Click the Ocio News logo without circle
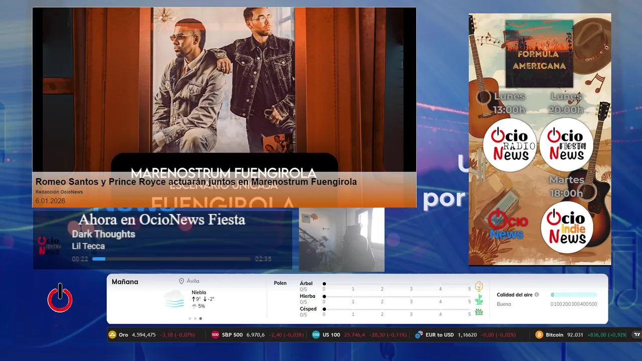Screen dimensions: 642x361 pos(508,225)
